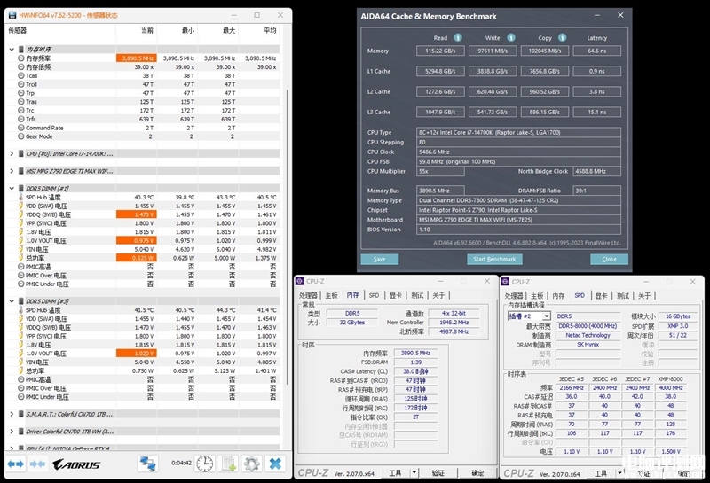Expand the Drive: Colorful CN700 1TB group

[x=12, y=432]
